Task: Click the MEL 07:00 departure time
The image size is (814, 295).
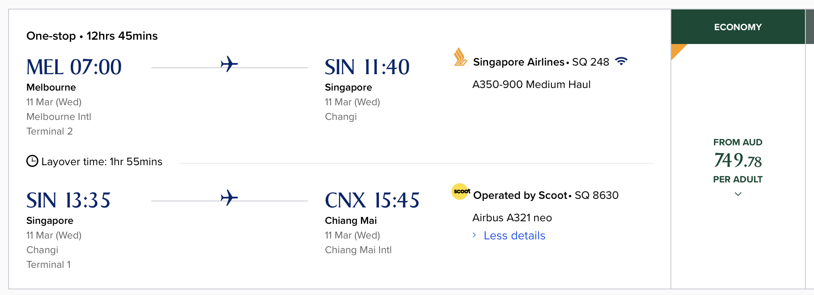Action: [x=74, y=67]
